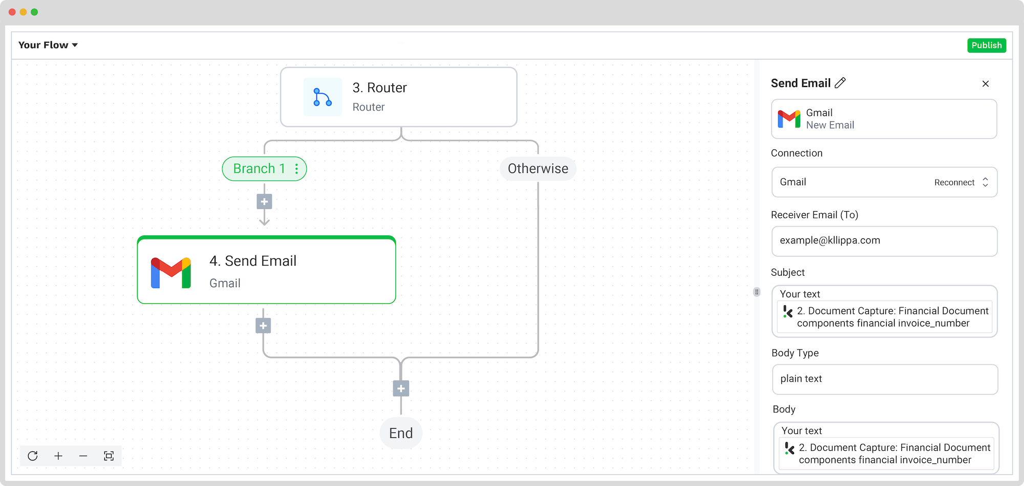Select the Body invoice_number token text

[x=894, y=454]
